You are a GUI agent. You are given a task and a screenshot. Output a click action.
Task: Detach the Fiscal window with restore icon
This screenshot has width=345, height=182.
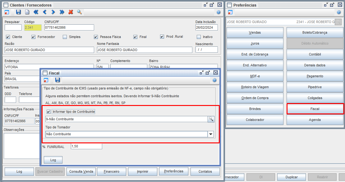[201, 73]
